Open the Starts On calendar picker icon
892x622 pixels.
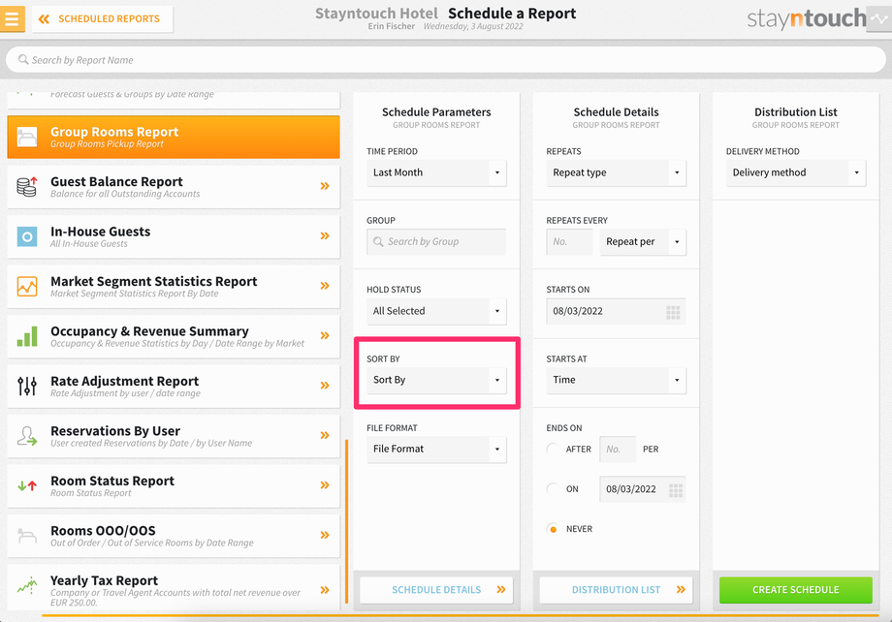(673, 312)
